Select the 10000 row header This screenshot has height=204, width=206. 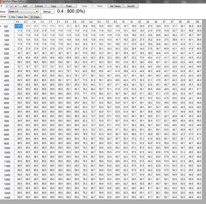(7, 148)
